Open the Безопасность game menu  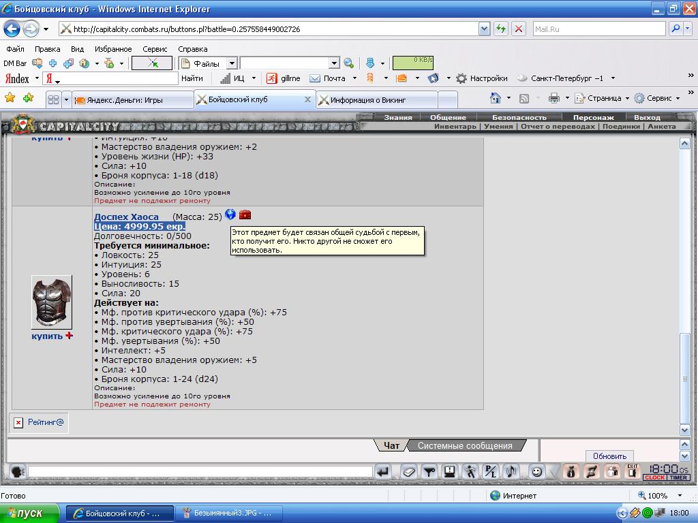[x=519, y=117]
